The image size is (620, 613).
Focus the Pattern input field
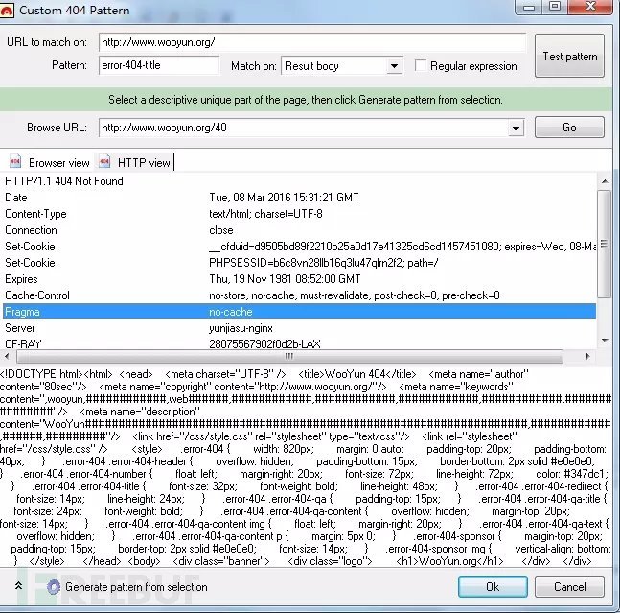(x=159, y=65)
